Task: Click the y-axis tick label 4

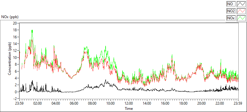Action: pos(16,78)
